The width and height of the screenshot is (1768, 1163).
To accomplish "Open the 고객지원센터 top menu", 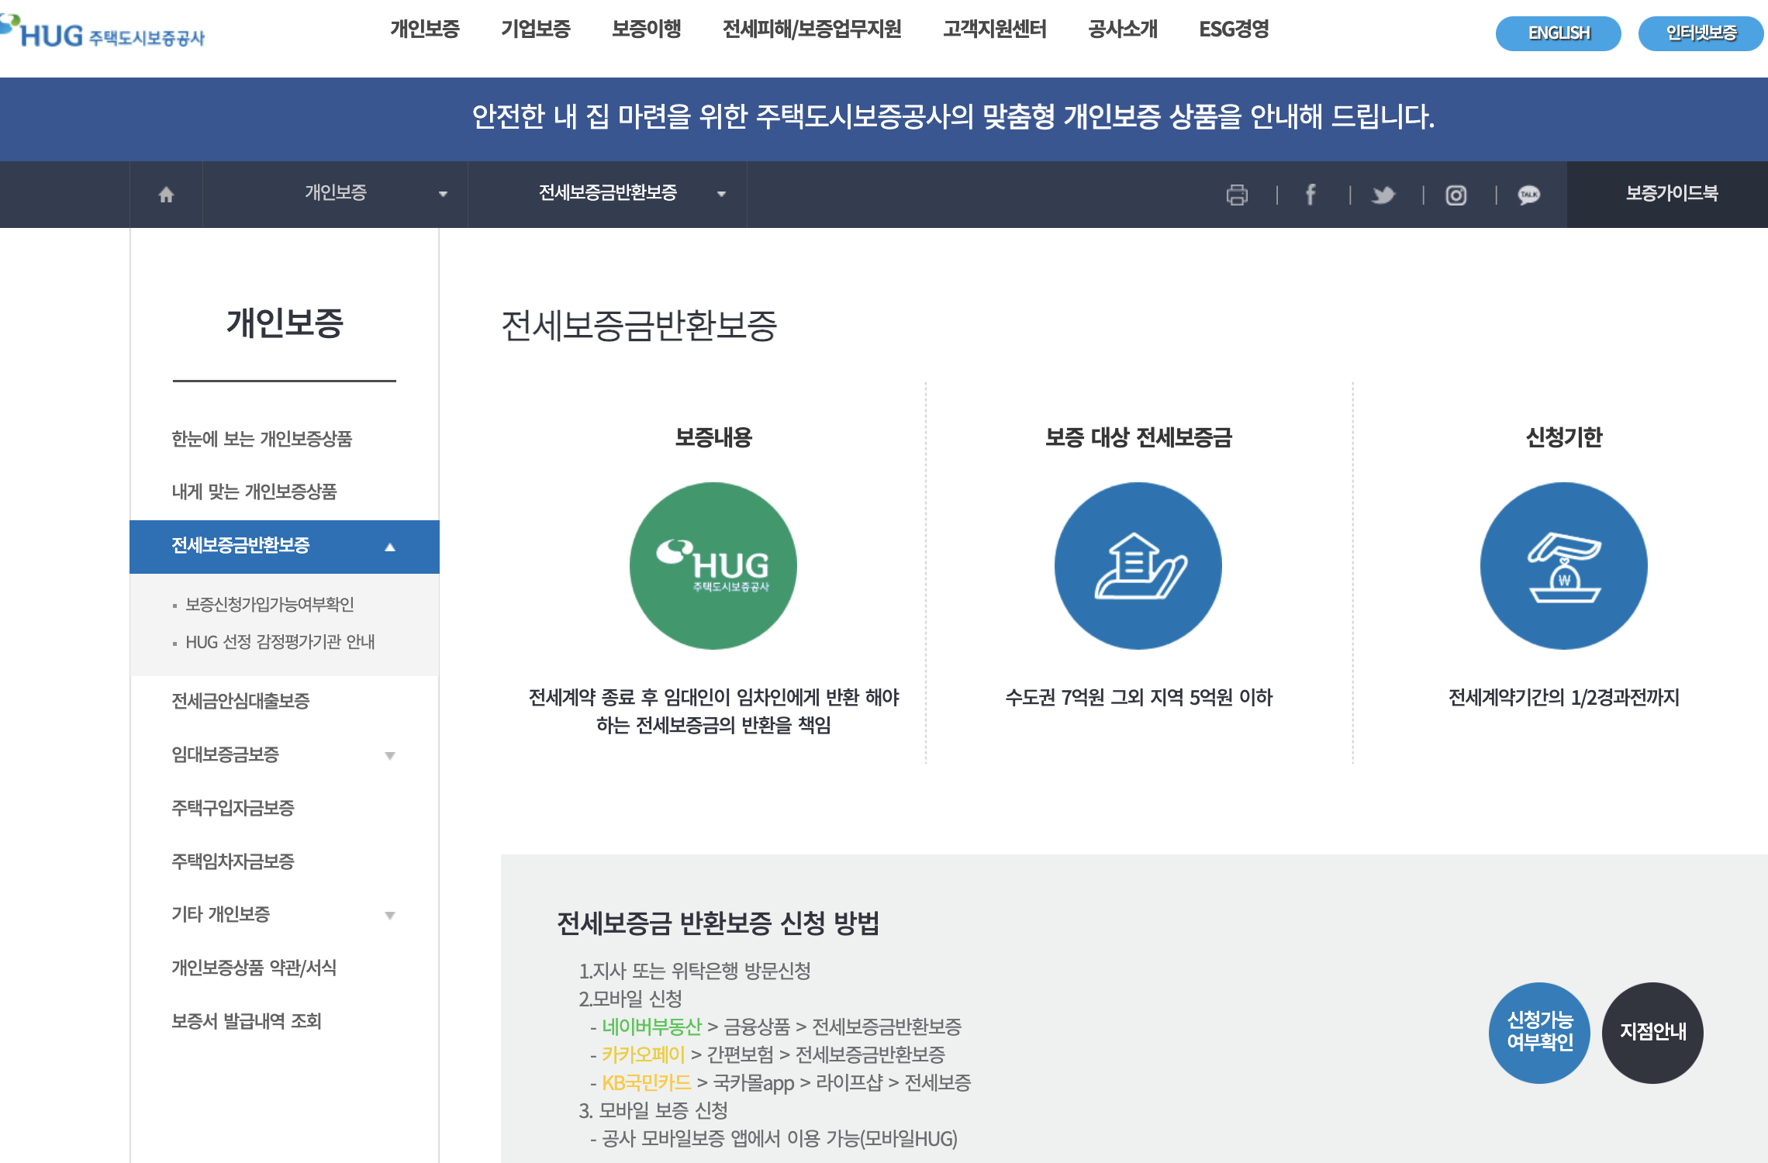I will 994,29.
